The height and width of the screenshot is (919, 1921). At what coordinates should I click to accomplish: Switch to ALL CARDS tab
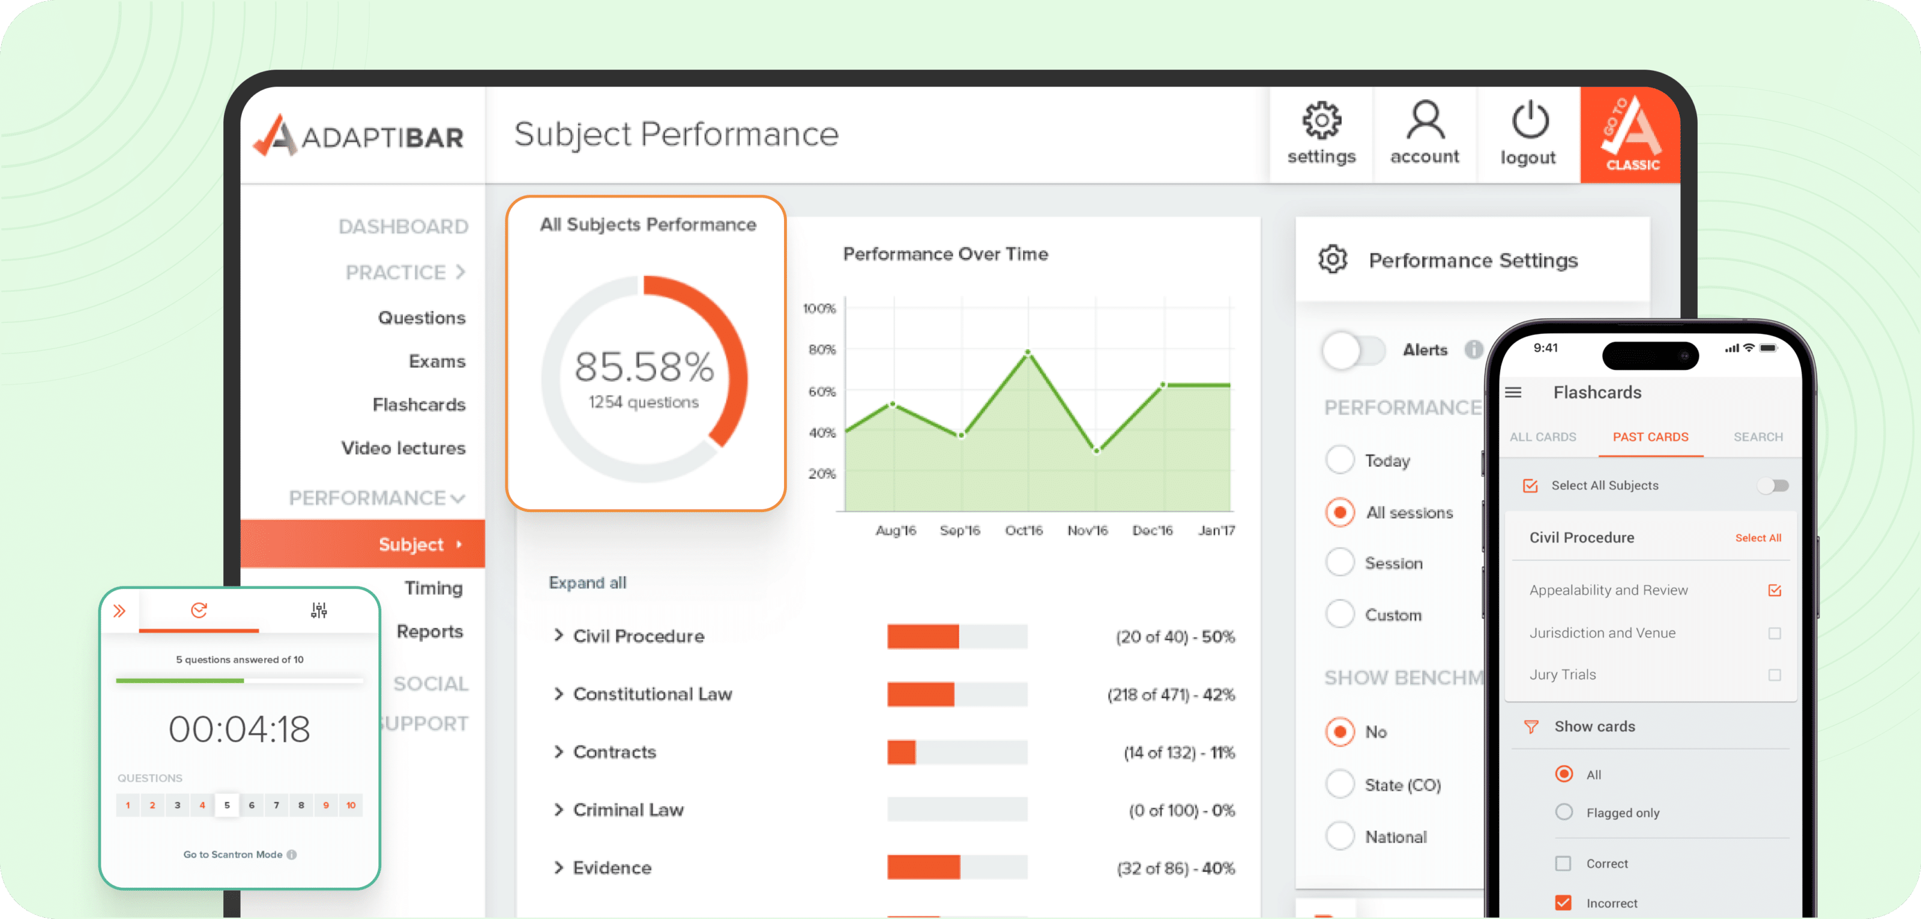[1543, 436]
